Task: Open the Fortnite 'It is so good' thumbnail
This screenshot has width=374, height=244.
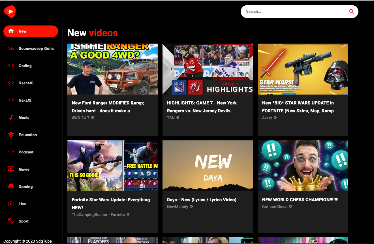Action: [x=113, y=166]
